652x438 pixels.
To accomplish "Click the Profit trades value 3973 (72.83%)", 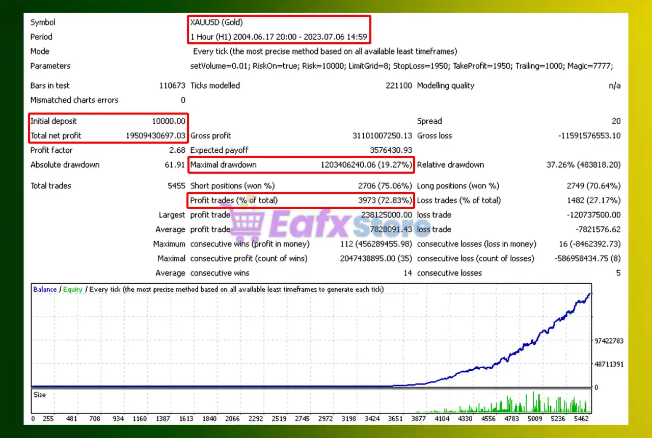I will pos(385,200).
